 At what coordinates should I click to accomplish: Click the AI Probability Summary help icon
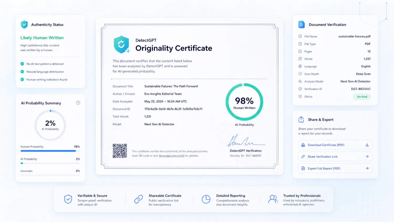point(78,103)
